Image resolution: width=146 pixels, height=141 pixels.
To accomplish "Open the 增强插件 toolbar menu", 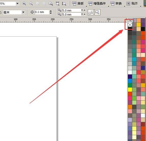I will pyautogui.click(x=97, y=4).
